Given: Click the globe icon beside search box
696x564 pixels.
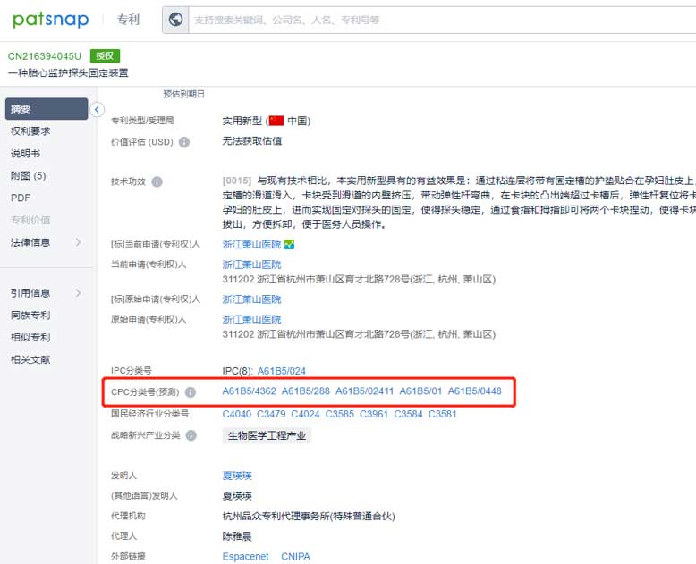Looking at the screenshot, I should (x=176, y=20).
